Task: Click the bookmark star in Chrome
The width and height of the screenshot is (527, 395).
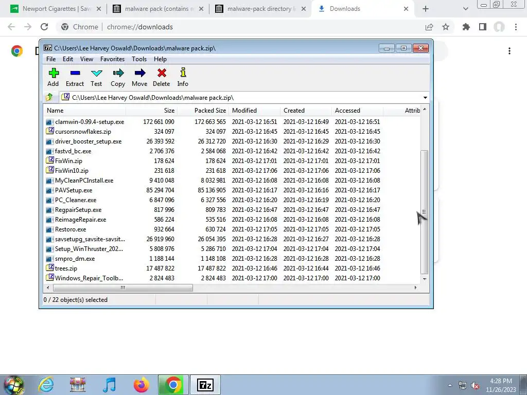Action: [446, 27]
